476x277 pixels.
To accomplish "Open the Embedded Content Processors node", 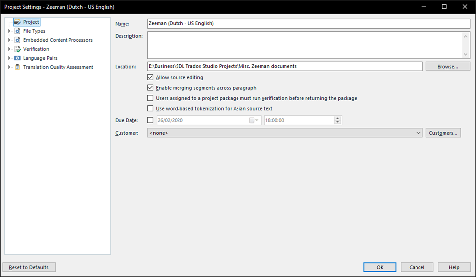I will pos(58,40).
